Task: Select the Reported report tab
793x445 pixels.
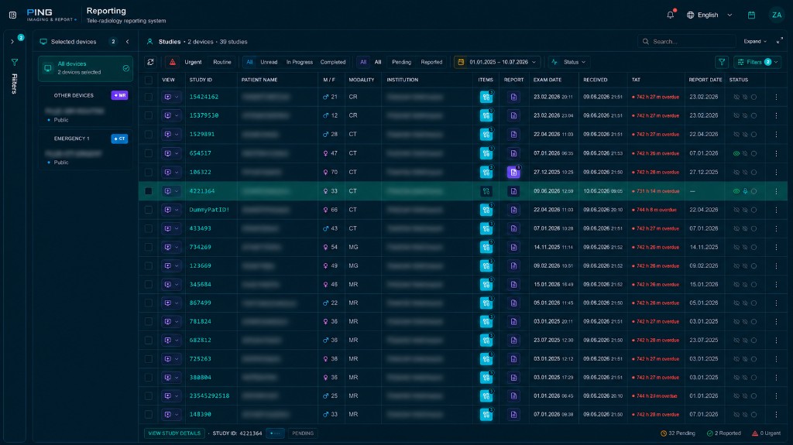Action: pyautogui.click(x=431, y=62)
